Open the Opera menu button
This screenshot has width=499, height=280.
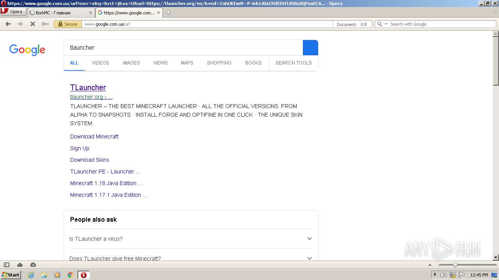[x=13, y=12]
